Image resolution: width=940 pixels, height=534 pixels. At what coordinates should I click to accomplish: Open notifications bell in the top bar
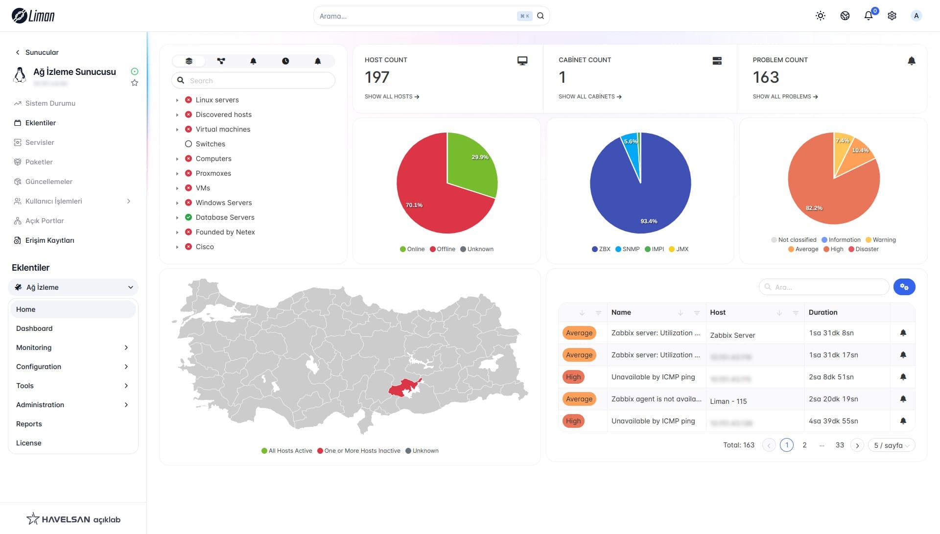(868, 15)
